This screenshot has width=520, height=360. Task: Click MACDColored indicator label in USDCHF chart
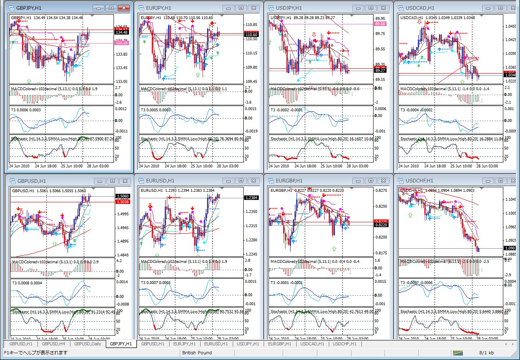click(x=445, y=262)
